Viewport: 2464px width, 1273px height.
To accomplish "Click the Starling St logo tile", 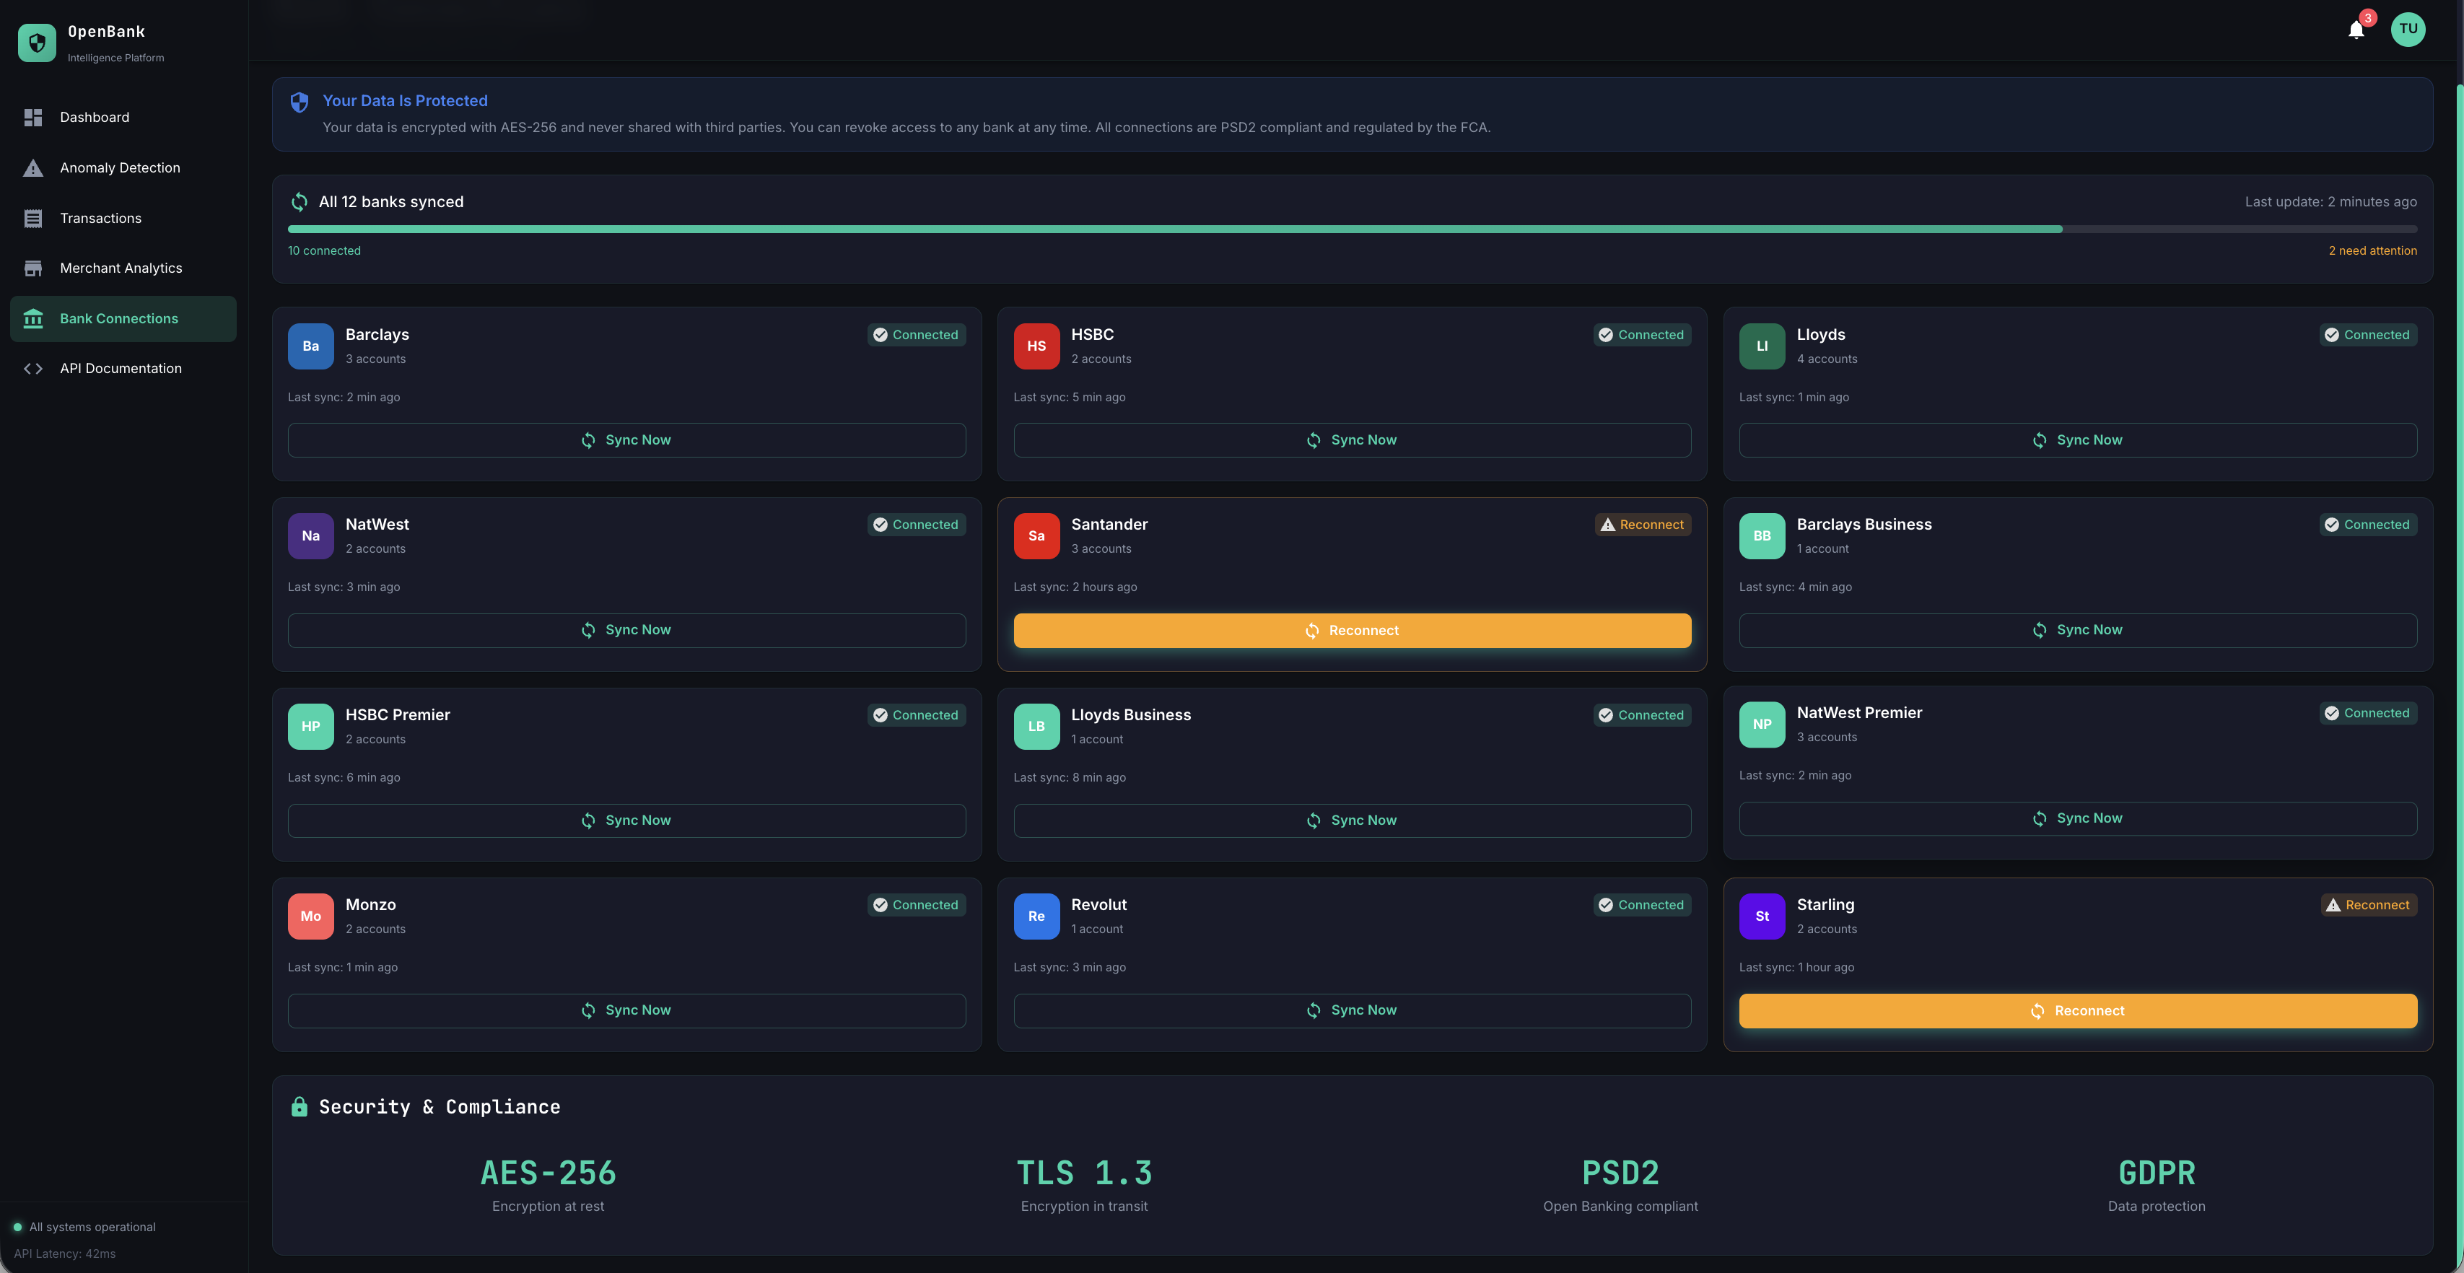I will pos(1762,917).
